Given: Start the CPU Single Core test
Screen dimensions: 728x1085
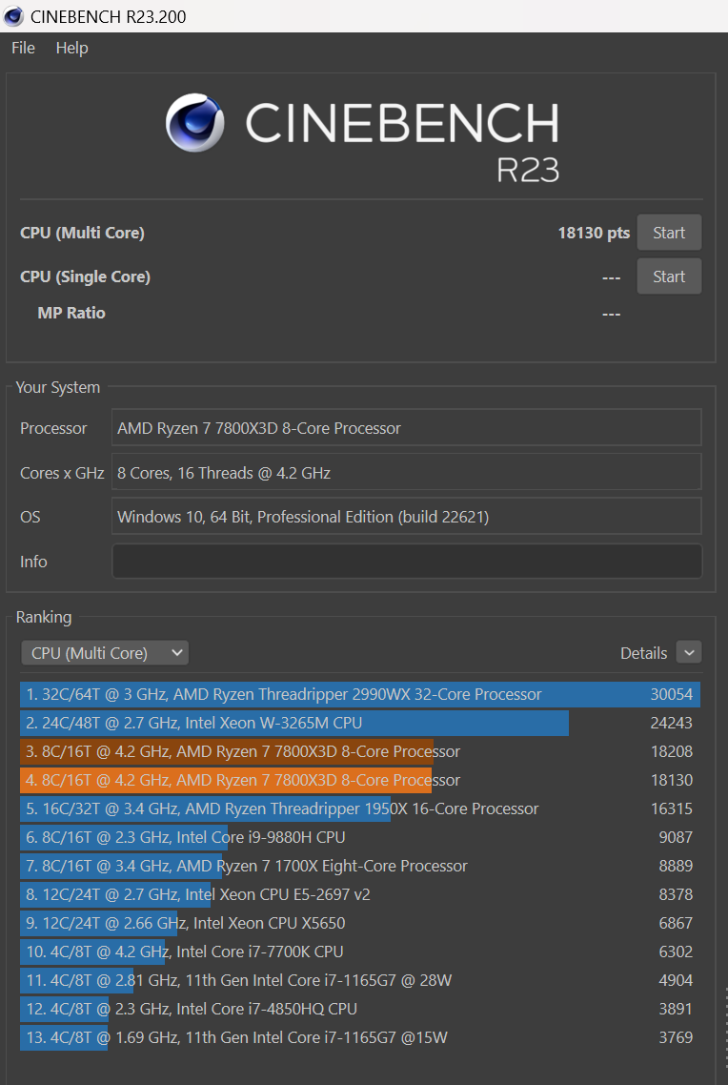Looking at the screenshot, I should [x=669, y=276].
